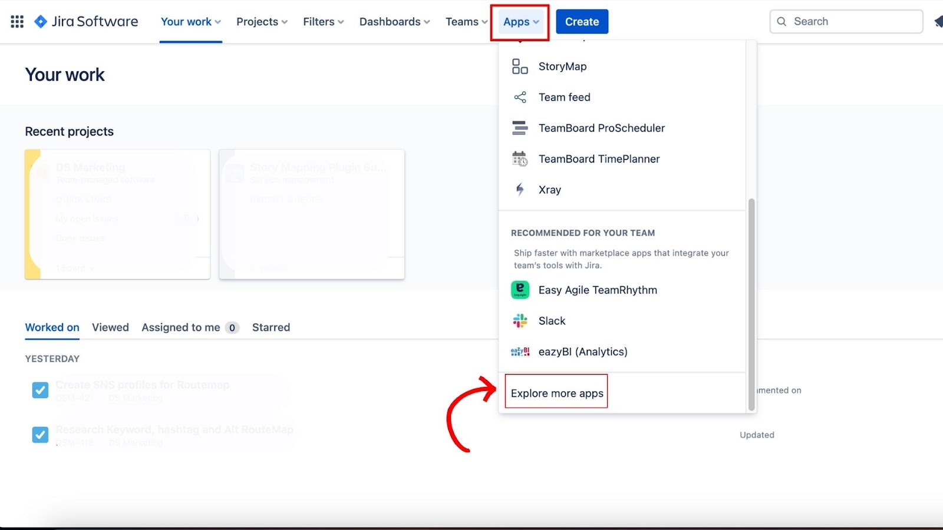The height and width of the screenshot is (530, 943).
Task: Open the Filters dropdown menu
Action: coord(323,22)
